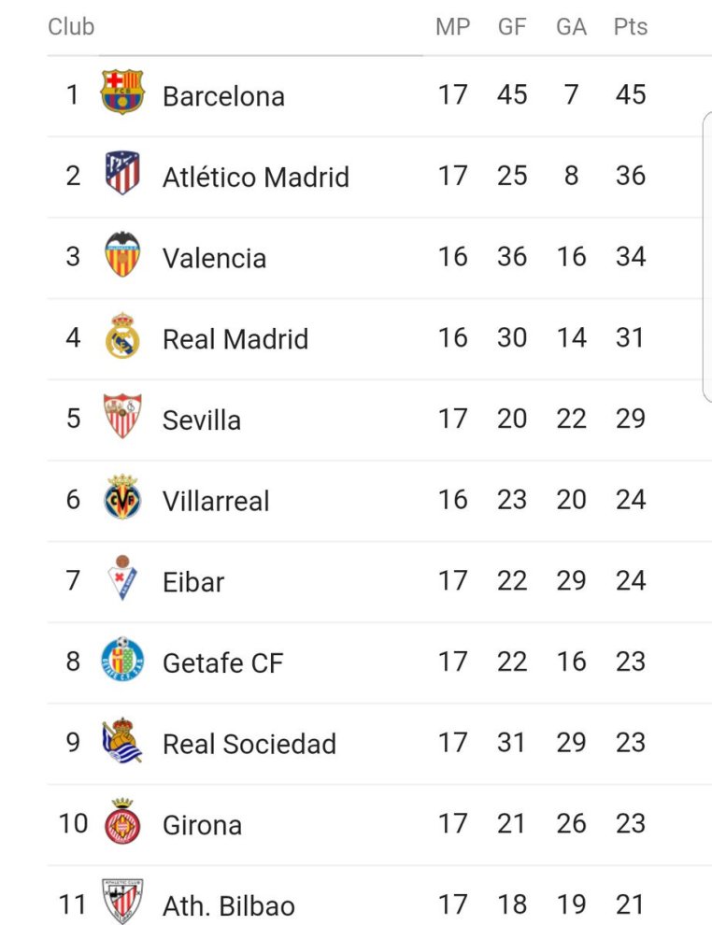Click the Real Madrid crest
Viewport: 712px width, 925px height.
click(122, 336)
